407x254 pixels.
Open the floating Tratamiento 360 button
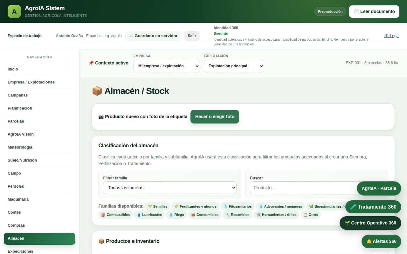click(373, 207)
